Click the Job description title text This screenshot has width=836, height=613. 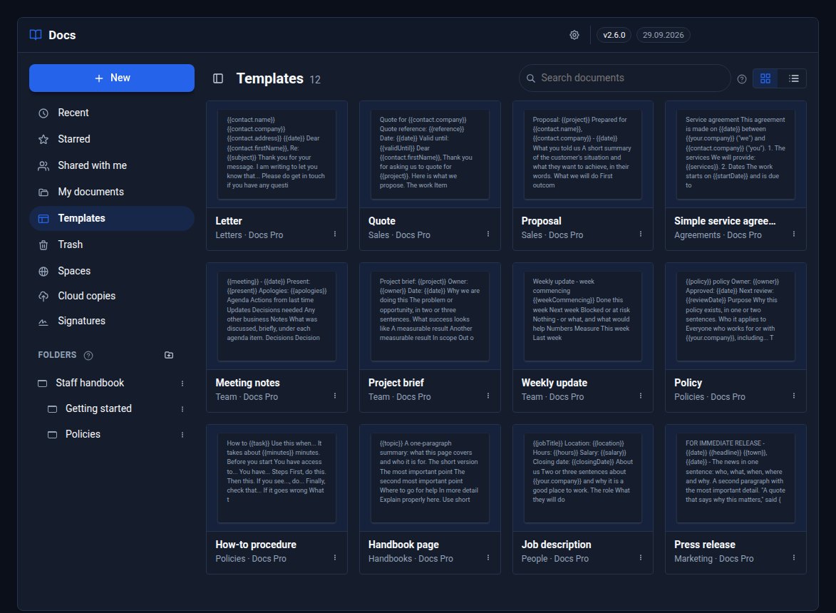coord(556,545)
